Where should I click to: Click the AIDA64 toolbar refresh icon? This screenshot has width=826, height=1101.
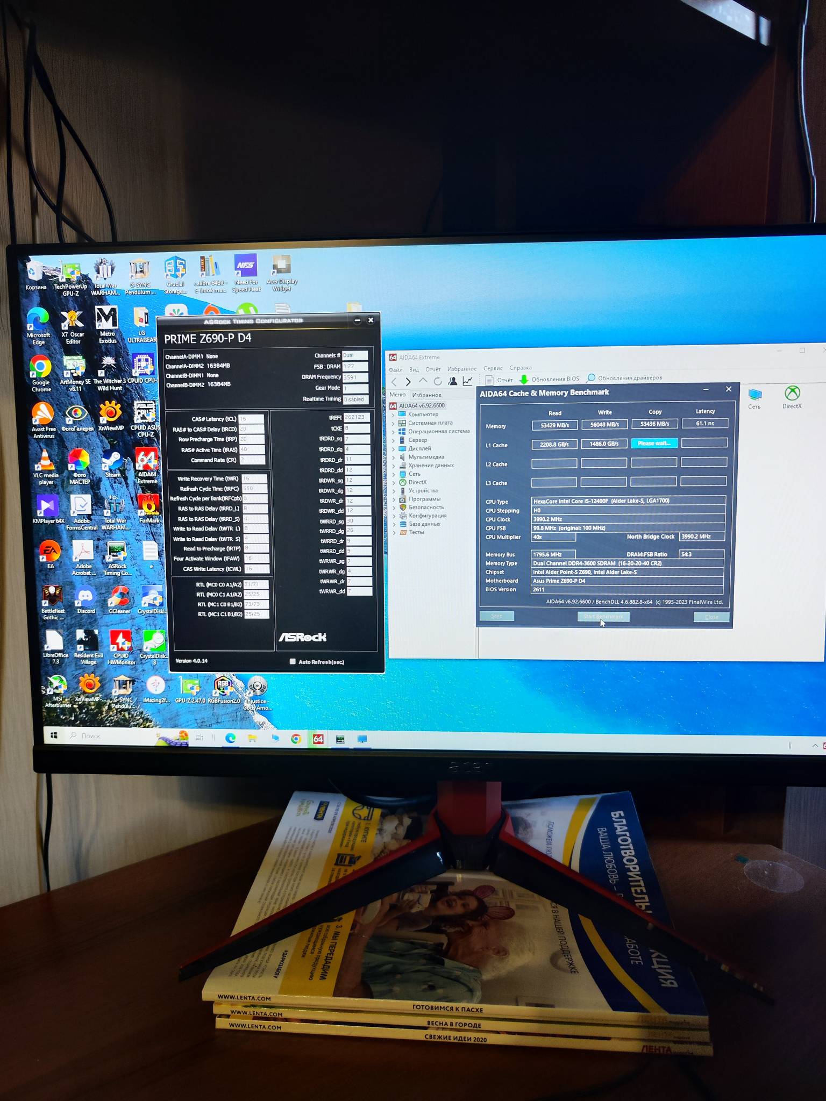(438, 381)
